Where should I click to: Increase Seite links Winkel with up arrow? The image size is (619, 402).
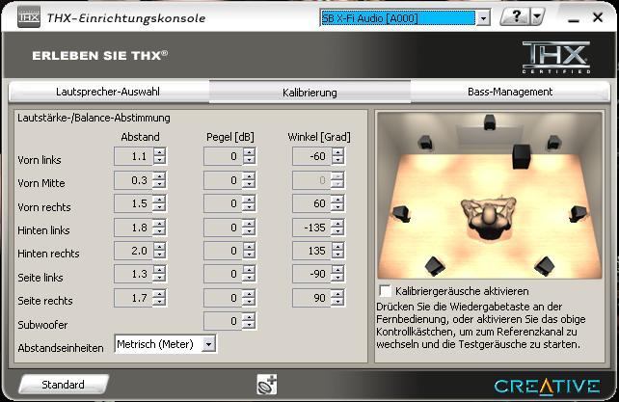coord(337,269)
